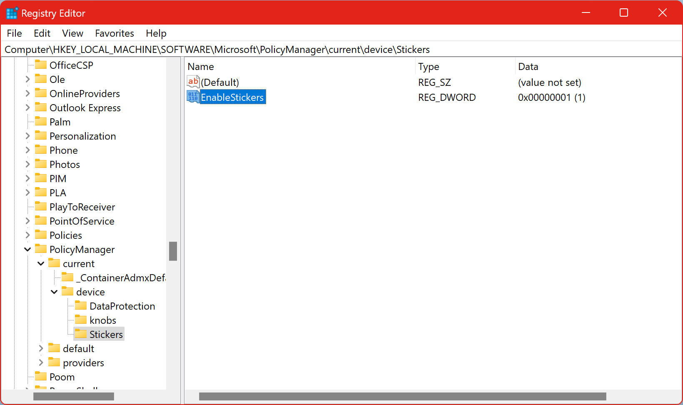Click the Personalization folder icon
The width and height of the screenshot is (683, 405).
tap(41, 135)
